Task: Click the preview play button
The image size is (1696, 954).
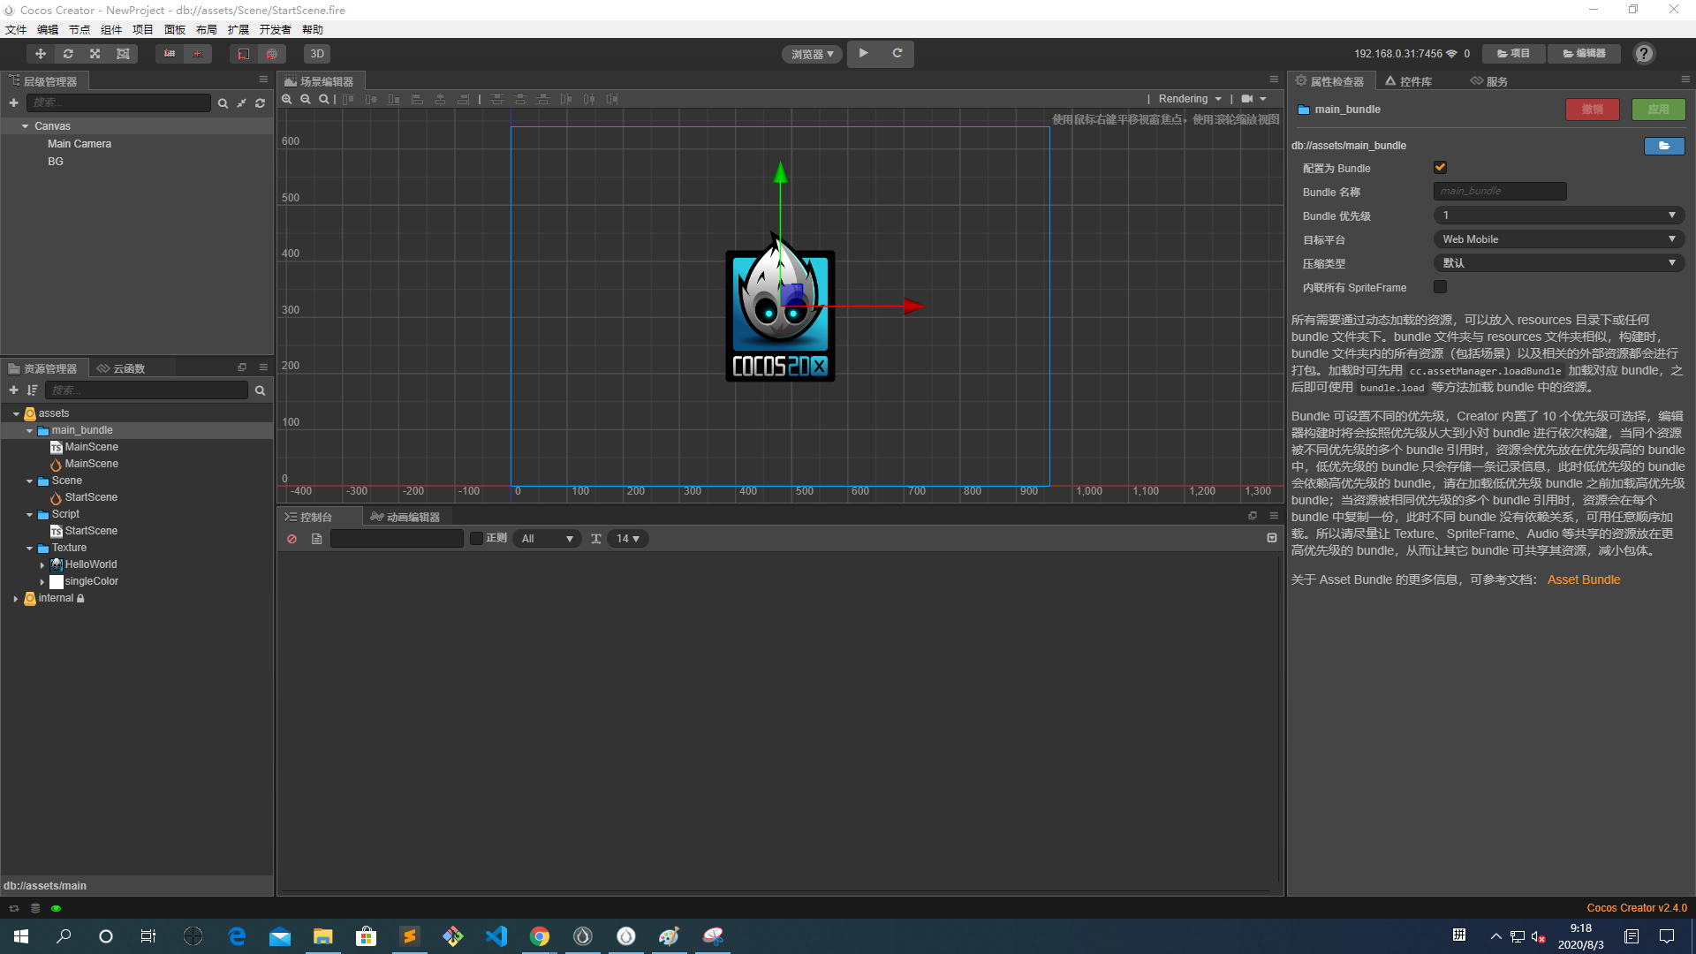Action: [864, 53]
